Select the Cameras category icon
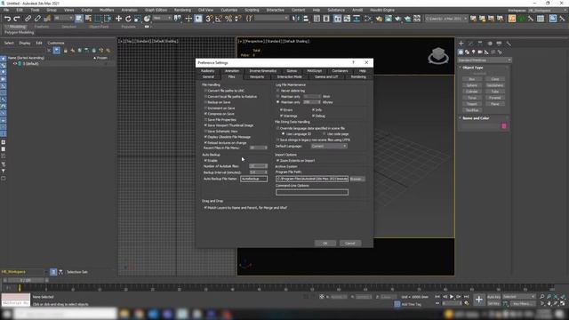The image size is (569, 320). 480,52
